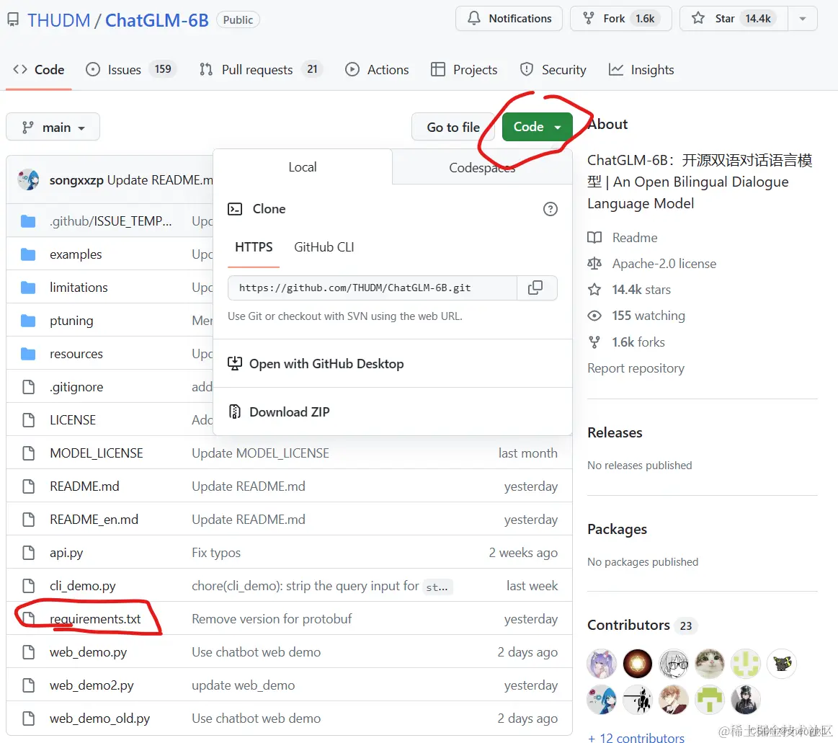Open the Security tab
Image resolution: width=838 pixels, height=743 pixels.
tap(553, 70)
